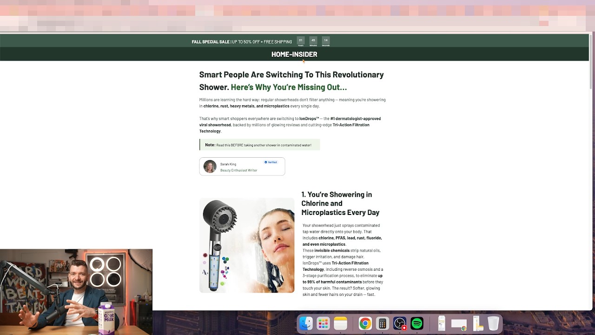Viewport: 595px width, 335px height.
Task: Click the showerhead product image
Action: 247,245
